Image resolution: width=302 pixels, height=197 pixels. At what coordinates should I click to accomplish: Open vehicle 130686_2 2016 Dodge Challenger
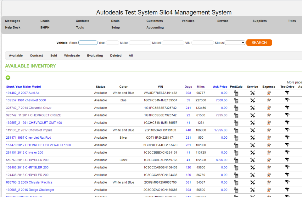(x=30, y=190)
